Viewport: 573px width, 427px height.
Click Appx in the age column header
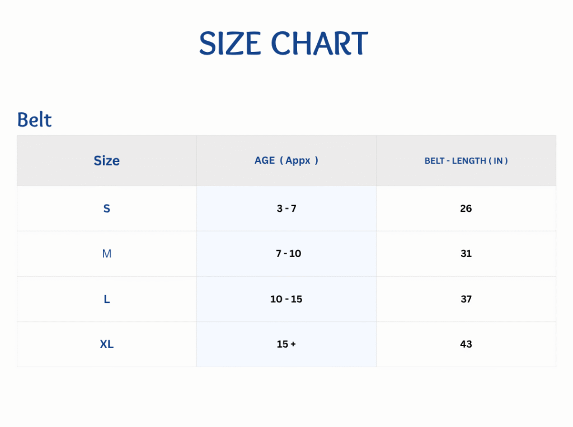tap(298, 160)
